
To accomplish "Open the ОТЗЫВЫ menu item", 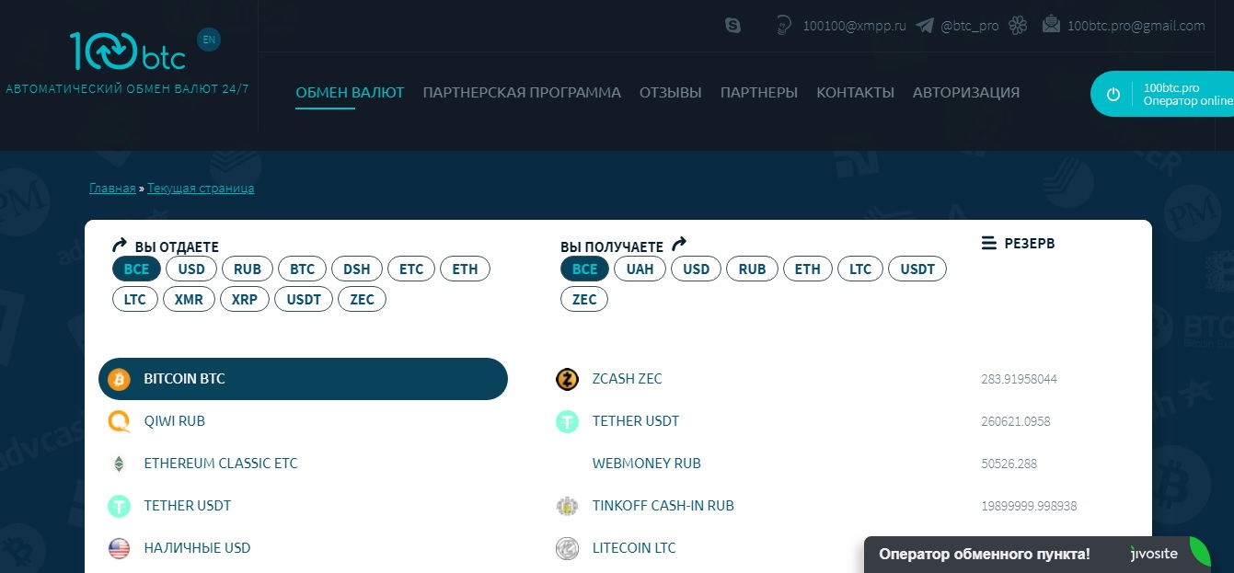I will (671, 93).
